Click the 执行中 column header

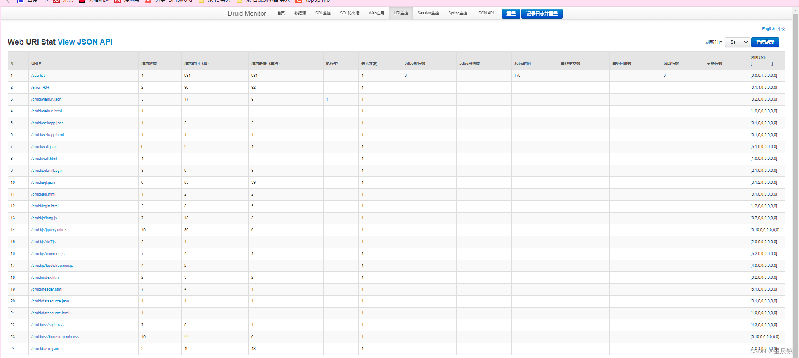(x=332, y=64)
